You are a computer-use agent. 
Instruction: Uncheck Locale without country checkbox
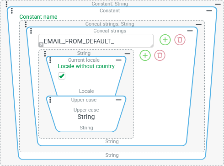pos(62,76)
